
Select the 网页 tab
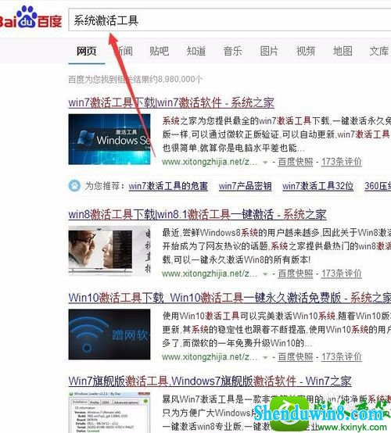pyautogui.click(x=87, y=52)
